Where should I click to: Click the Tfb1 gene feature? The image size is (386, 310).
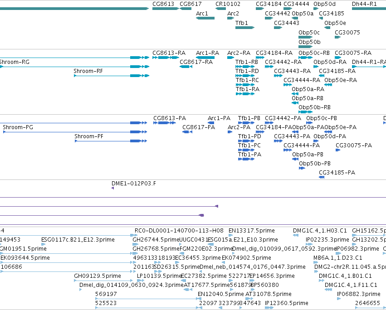(244, 28)
